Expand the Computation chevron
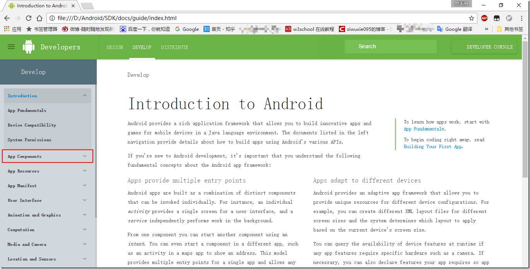Screen dimensions: 530x269 (x=85, y=230)
